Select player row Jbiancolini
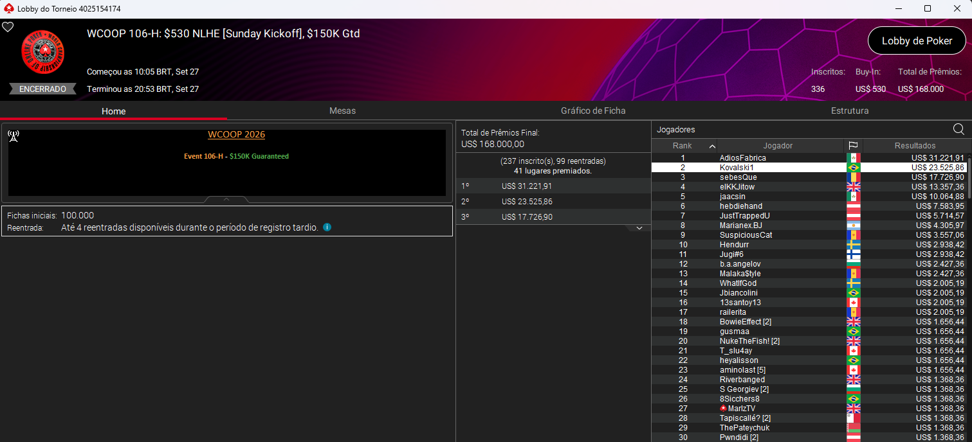 (x=809, y=293)
